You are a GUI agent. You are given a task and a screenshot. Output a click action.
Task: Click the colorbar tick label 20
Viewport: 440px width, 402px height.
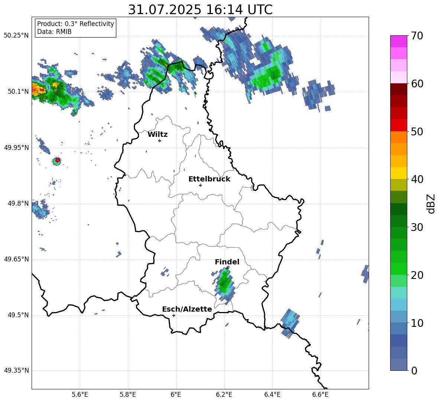(x=417, y=275)
